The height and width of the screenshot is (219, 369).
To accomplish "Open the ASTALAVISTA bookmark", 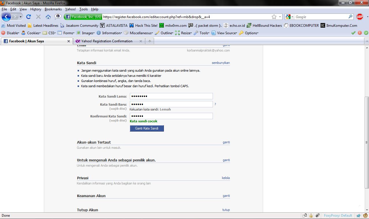I will pos(114,25).
